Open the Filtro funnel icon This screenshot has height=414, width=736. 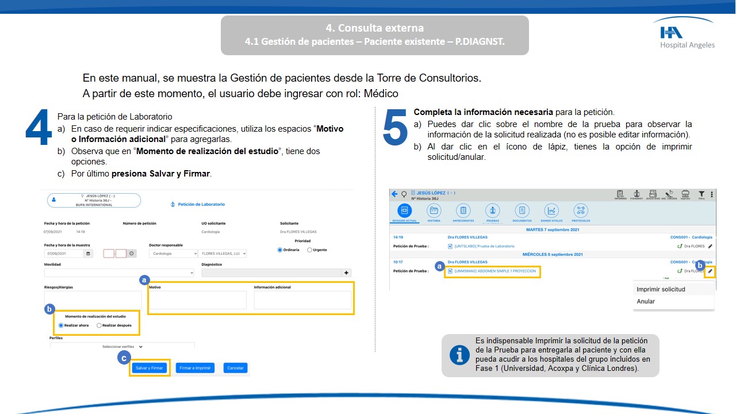[701, 195]
